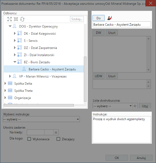The image size is (156, 163).
Task: Click ZI - Dział Instalatorski department icon
Action: click(x=20, y=55)
